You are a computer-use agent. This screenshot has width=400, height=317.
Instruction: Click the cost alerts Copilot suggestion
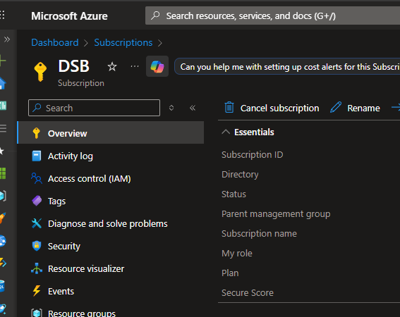(288, 67)
